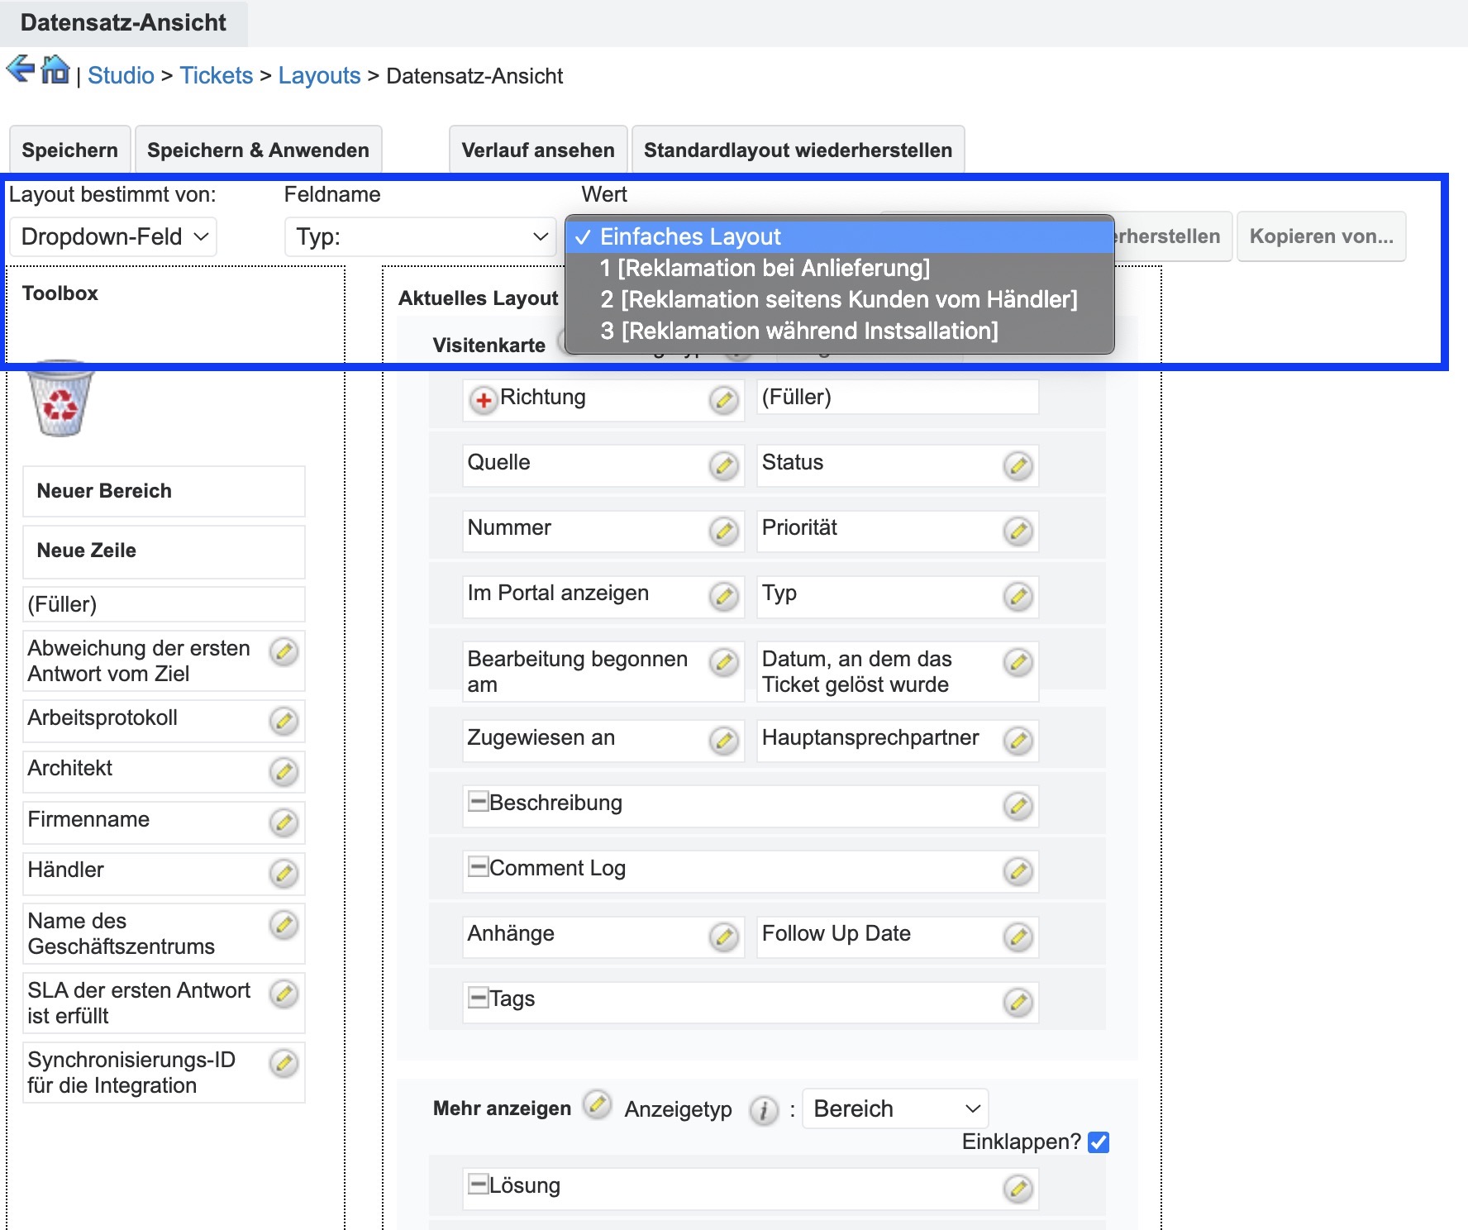The width and height of the screenshot is (1468, 1230).
Task: Collapse Beschreibung field with minus icon
Action: click(478, 801)
